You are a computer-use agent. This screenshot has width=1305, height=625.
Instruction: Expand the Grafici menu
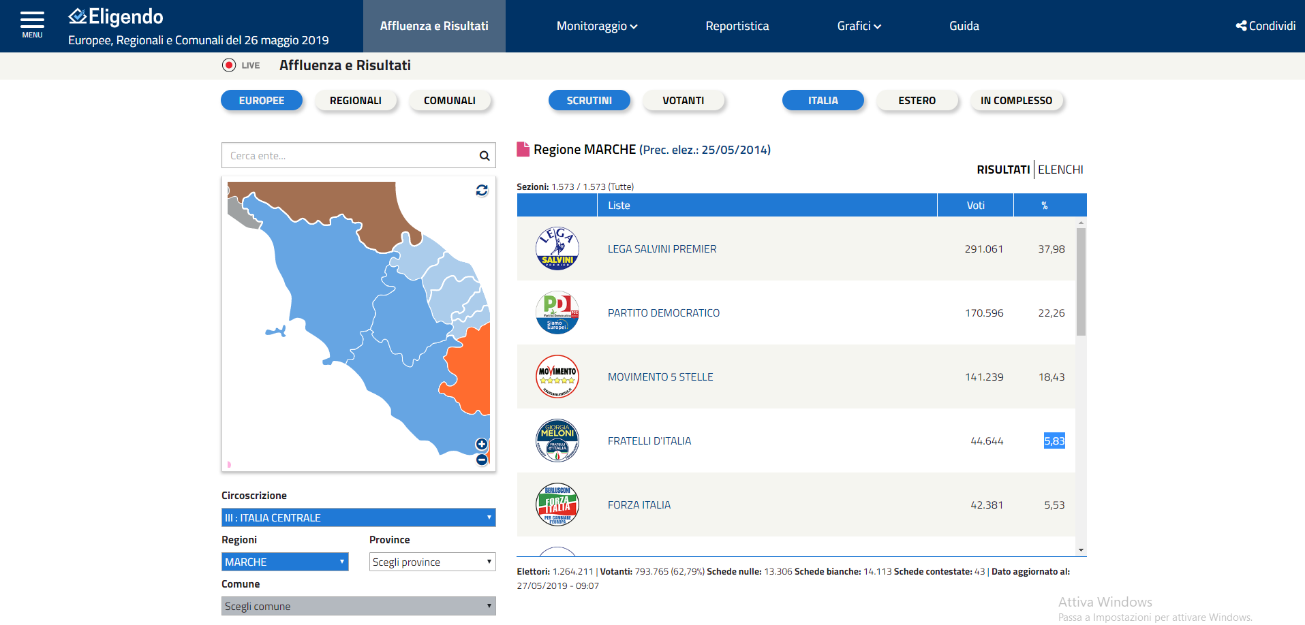click(x=859, y=26)
